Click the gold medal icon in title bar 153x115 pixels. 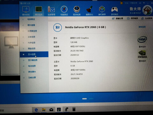coord(121,3)
